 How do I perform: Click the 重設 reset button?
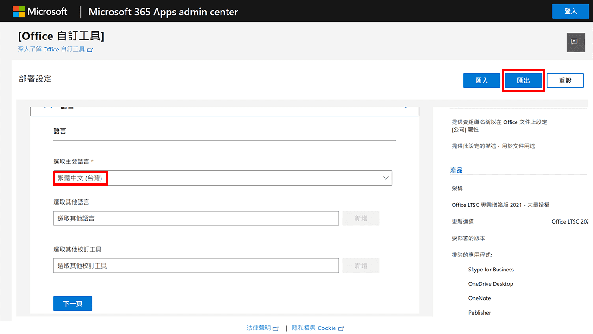565,80
